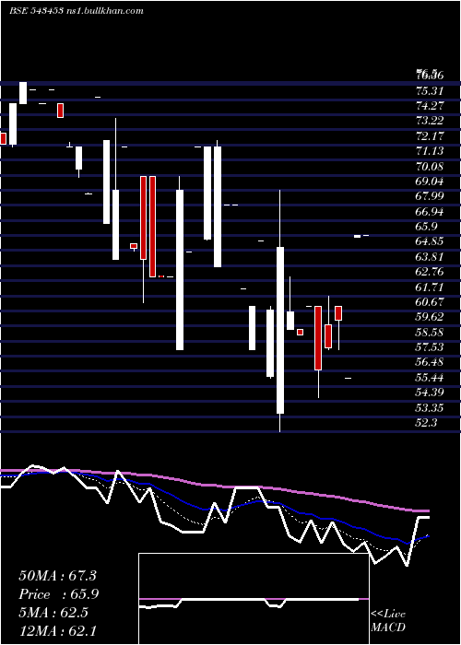The image size is (461, 645).
Task: Click the 71.13 price axis label
Action: (x=430, y=151)
